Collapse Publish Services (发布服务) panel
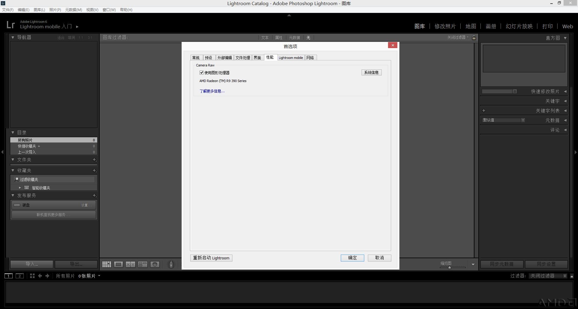The image size is (578, 309). click(13, 195)
